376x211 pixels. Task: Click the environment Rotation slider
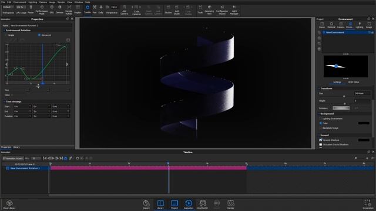[341, 108]
